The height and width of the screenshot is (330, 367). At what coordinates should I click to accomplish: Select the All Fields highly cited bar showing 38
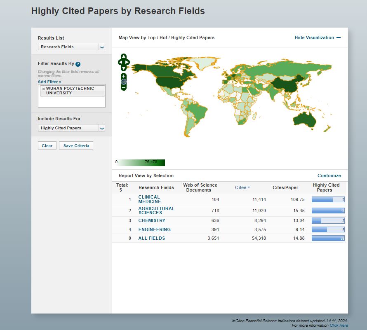pyautogui.click(x=328, y=238)
